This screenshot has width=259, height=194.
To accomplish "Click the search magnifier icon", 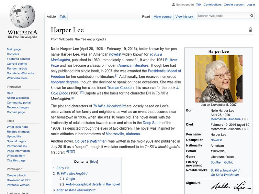I will 252,16.
